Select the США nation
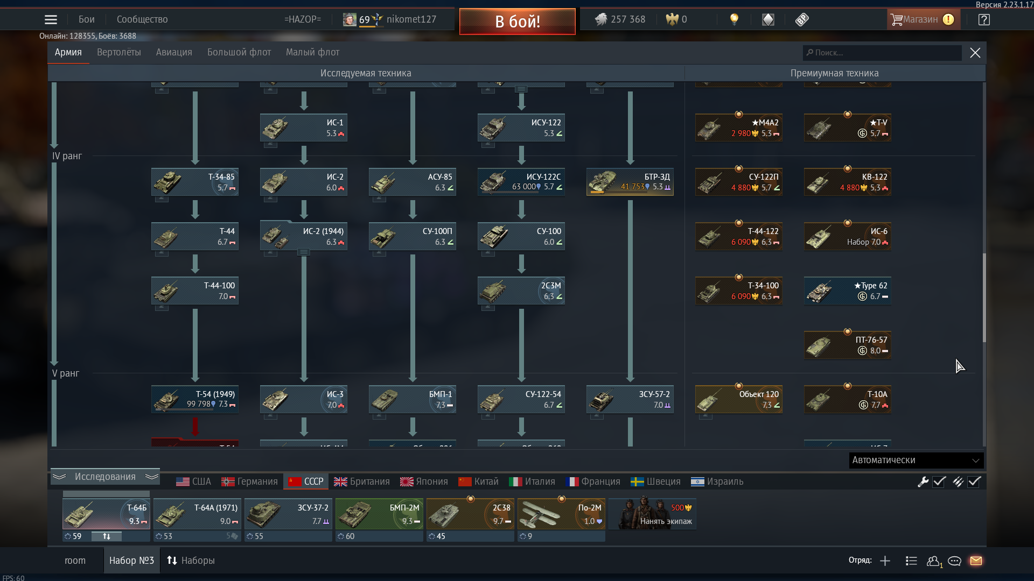The height and width of the screenshot is (581, 1034). (193, 481)
